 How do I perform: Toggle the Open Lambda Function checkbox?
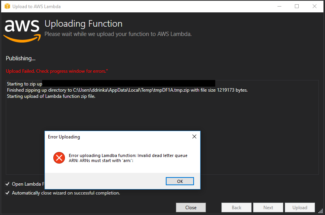pos(7,184)
